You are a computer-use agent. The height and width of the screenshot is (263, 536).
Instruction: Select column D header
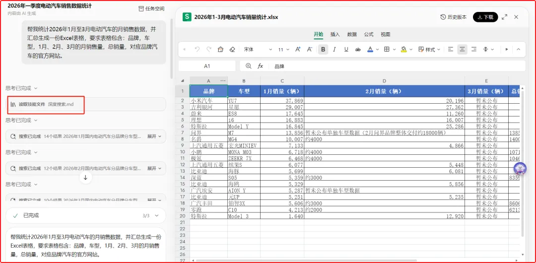tap(384, 81)
